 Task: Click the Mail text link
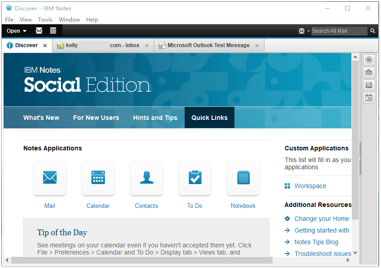pos(50,206)
